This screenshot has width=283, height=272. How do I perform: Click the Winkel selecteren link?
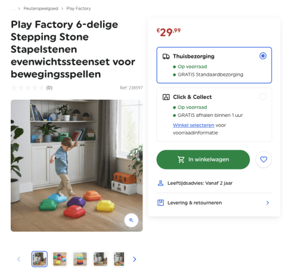coord(194,125)
